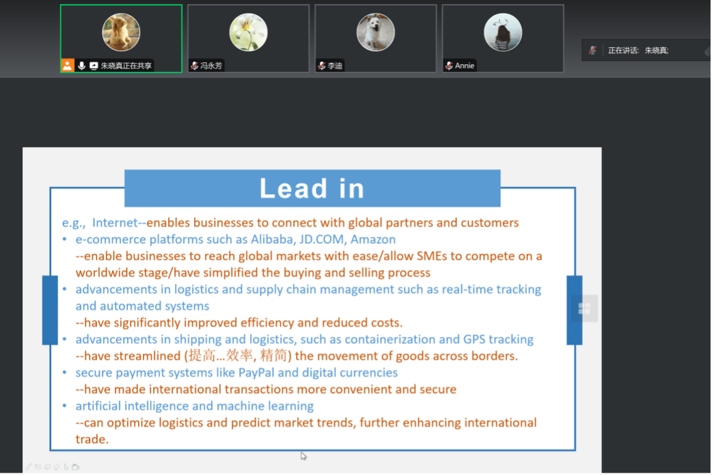Click the muted mic icon next to 冯永芳
The image size is (714, 476).
point(195,66)
